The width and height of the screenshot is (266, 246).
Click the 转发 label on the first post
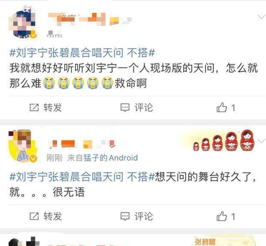52,108
